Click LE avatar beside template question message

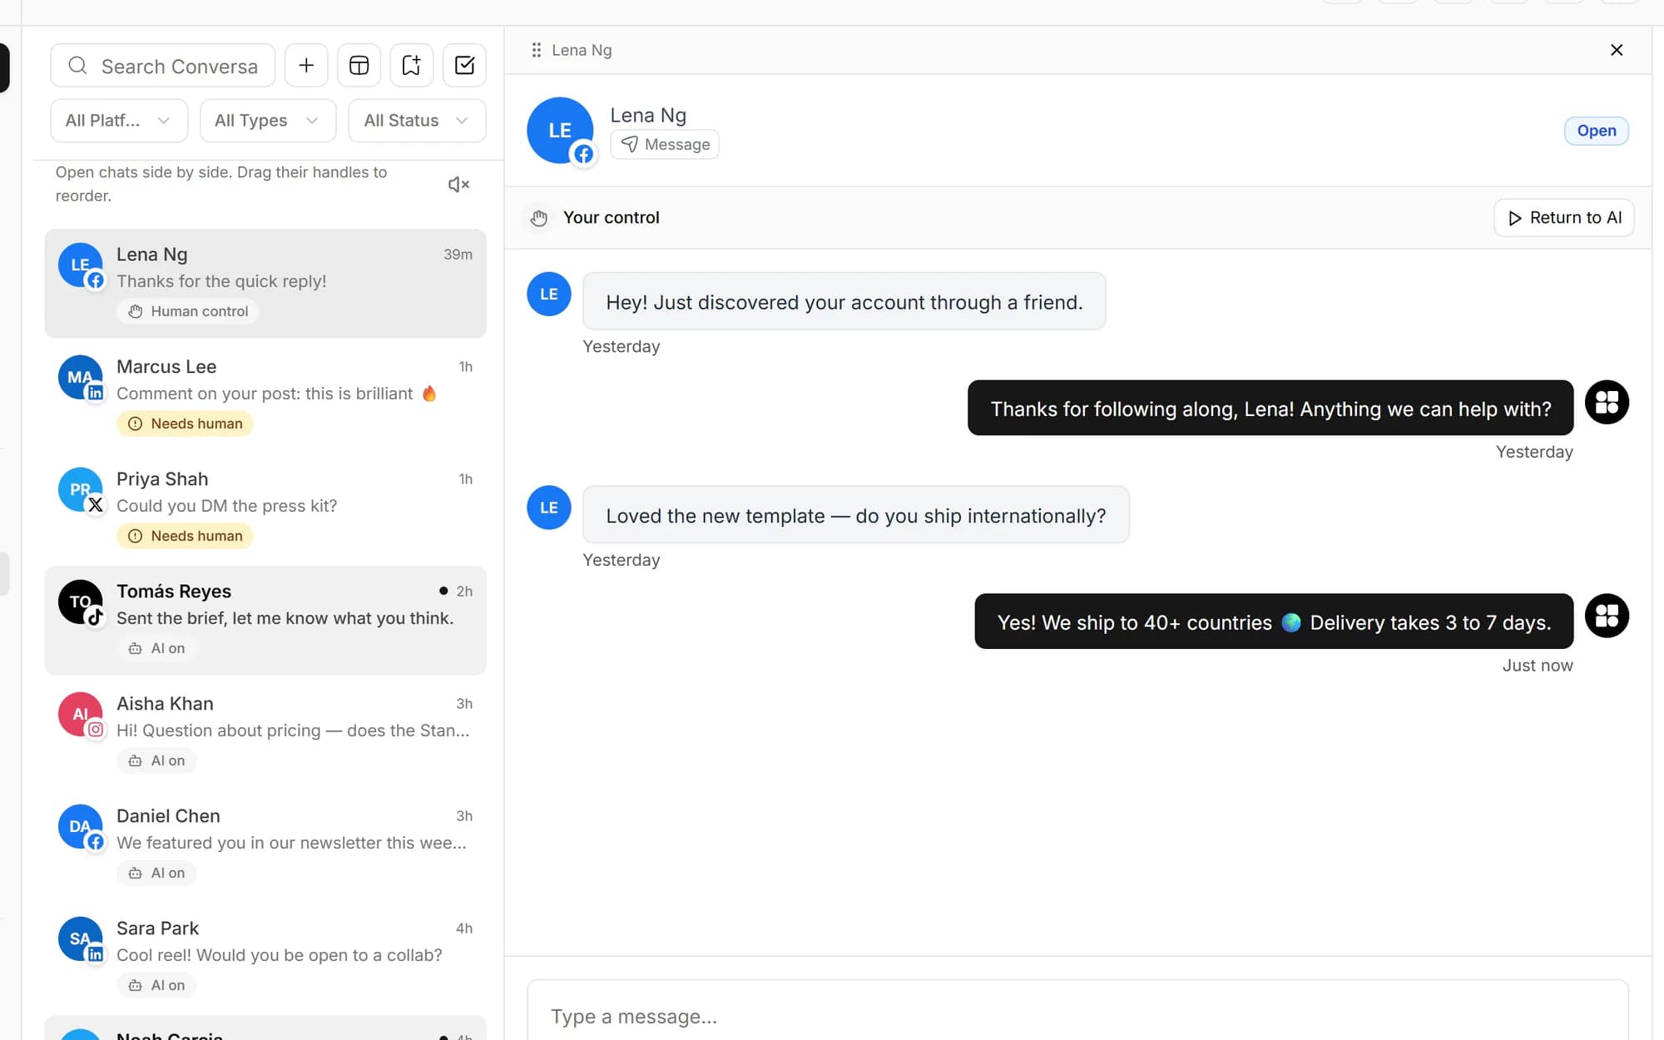(x=549, y=508)
